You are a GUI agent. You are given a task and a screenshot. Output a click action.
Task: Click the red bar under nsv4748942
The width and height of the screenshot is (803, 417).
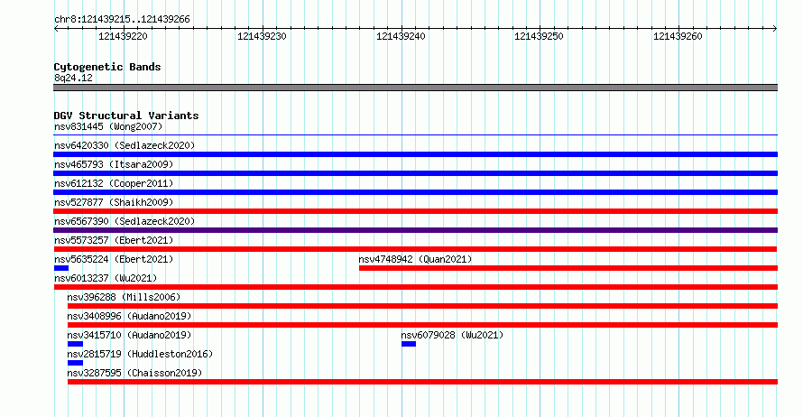pos(568,268)
